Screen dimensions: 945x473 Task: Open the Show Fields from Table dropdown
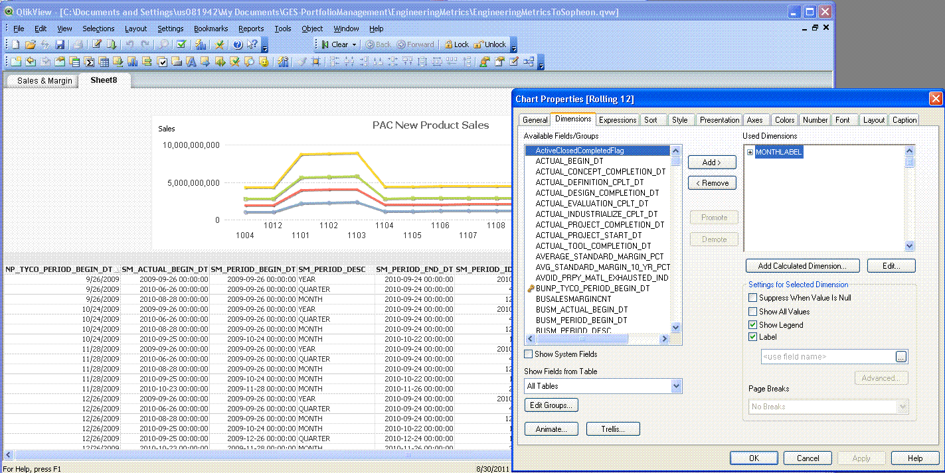[x=676, y=386]
